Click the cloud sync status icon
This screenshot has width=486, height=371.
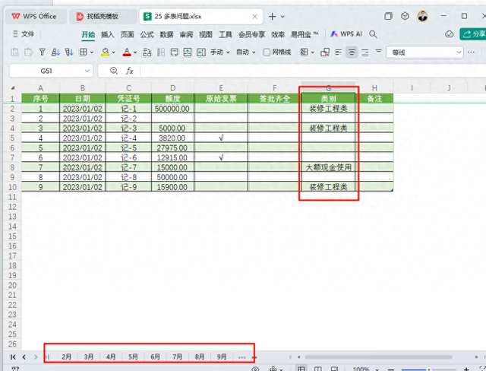pos(449,34)
